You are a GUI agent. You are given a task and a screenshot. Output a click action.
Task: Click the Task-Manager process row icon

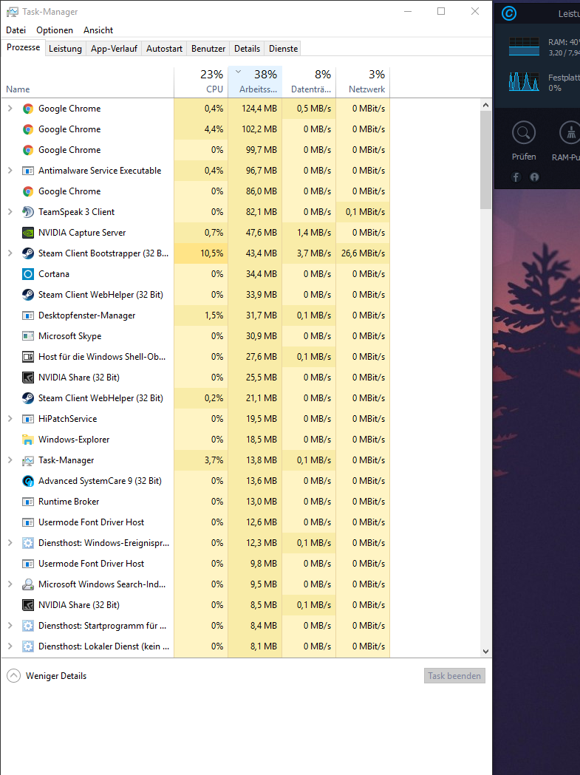pos(28,461)
